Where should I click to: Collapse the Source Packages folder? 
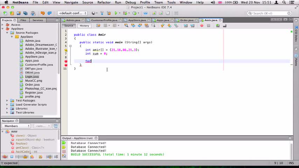coord(7,33)
